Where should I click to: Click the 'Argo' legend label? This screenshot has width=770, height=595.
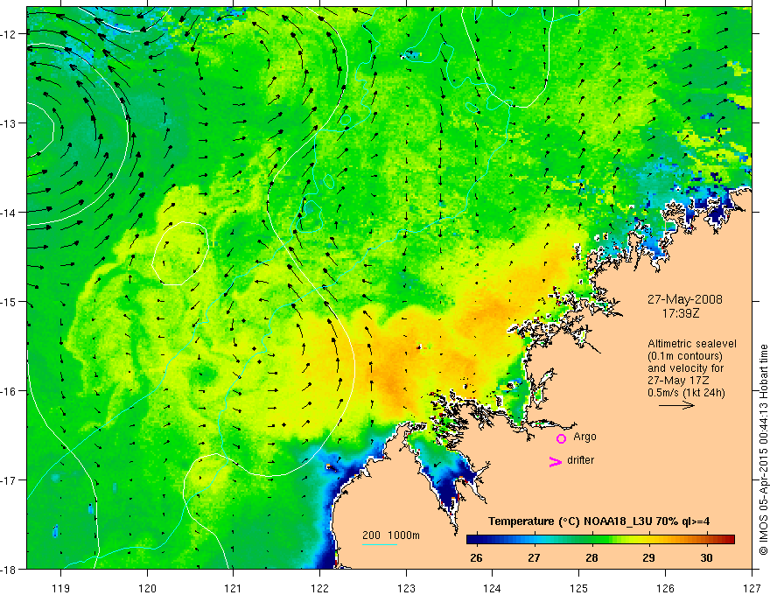pos(584,437)
